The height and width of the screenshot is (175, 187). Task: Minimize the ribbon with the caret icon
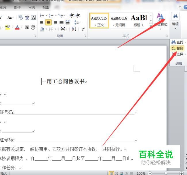click(x=180, y=7)
